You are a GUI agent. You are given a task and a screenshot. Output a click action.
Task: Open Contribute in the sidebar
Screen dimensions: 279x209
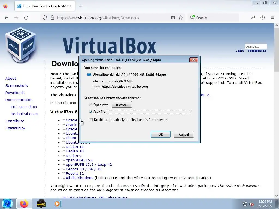click(15, 121)
